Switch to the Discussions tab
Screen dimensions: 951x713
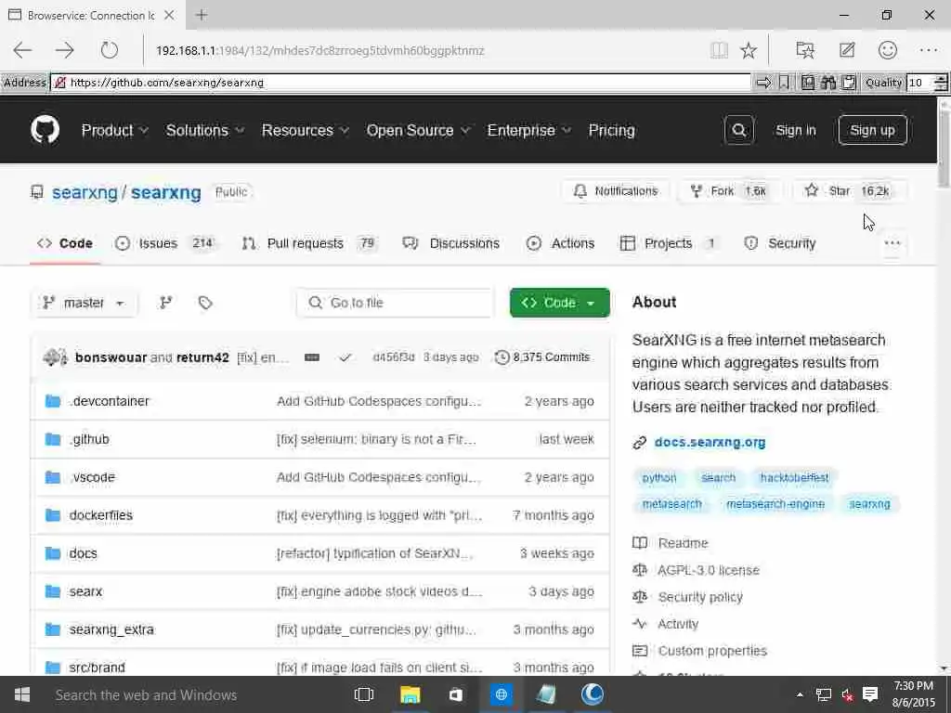pyautogui.click(x=451, y=243)
